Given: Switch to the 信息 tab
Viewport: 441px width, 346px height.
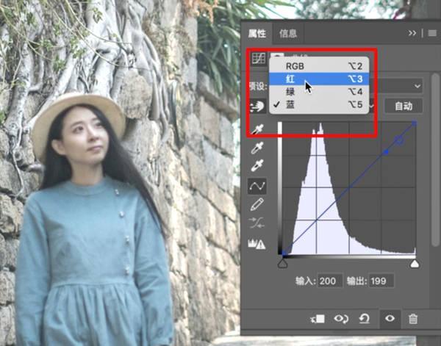Looking at the screenshot, I should click(x=289, y=33).
